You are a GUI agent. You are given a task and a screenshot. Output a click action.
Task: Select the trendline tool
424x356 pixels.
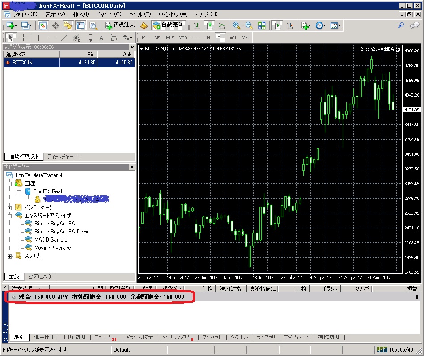coord(64,38)
